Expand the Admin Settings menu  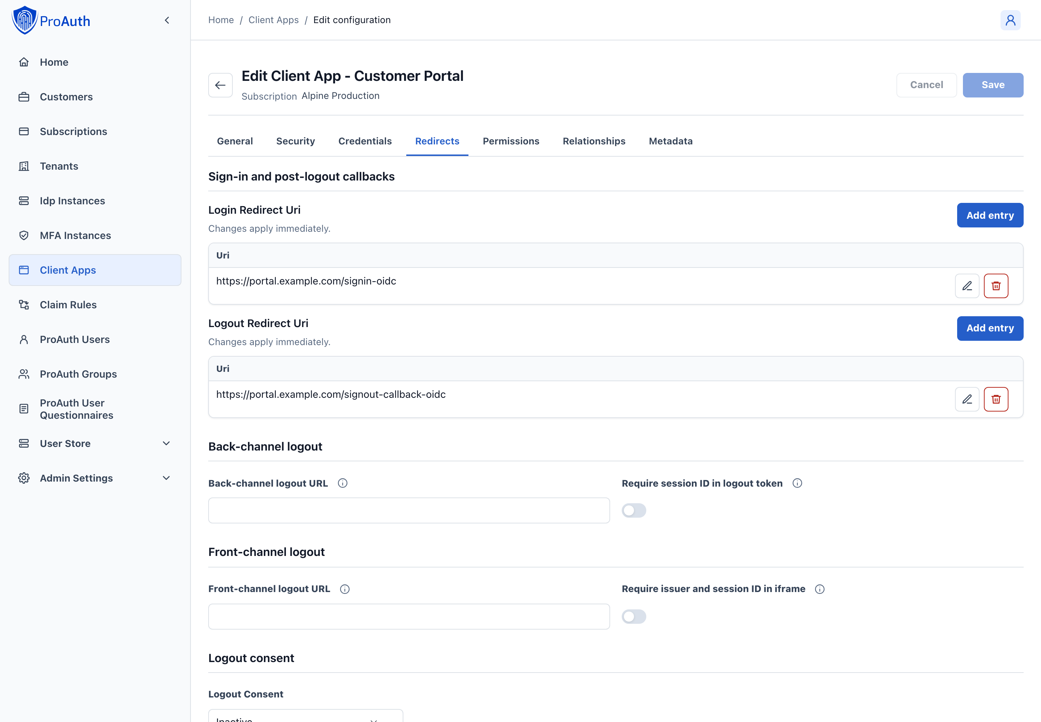click(95, 478)
